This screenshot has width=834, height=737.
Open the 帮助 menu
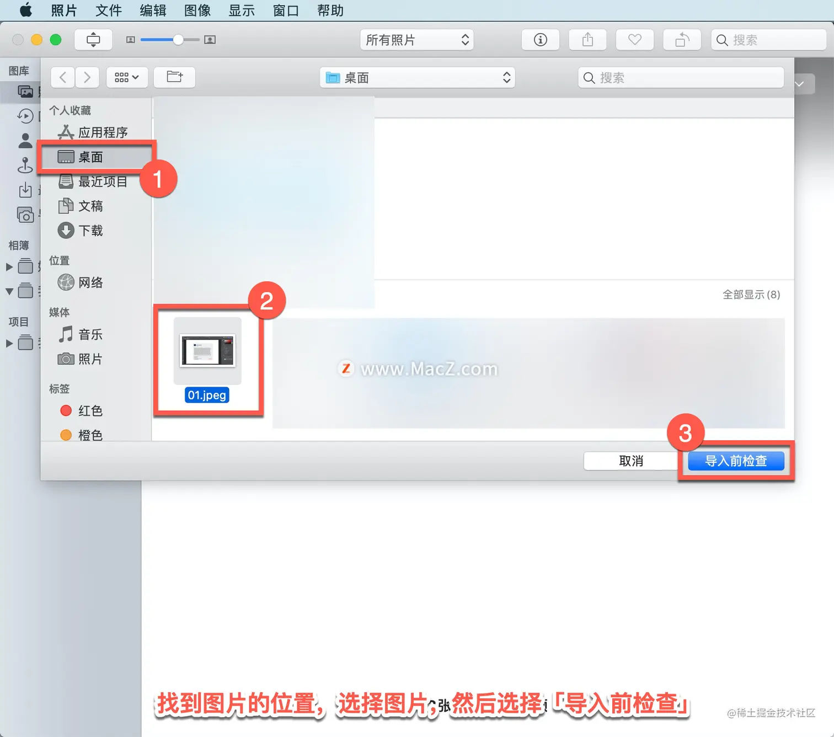(x=330, y=10)
